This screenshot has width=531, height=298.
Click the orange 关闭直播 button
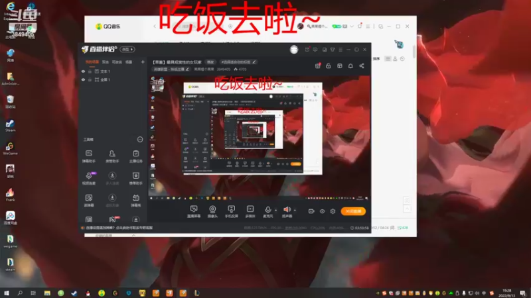coord(353,211)
